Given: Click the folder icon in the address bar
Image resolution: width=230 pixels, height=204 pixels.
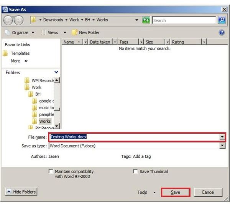Looking at the screenshot, I should pos(33,20).
